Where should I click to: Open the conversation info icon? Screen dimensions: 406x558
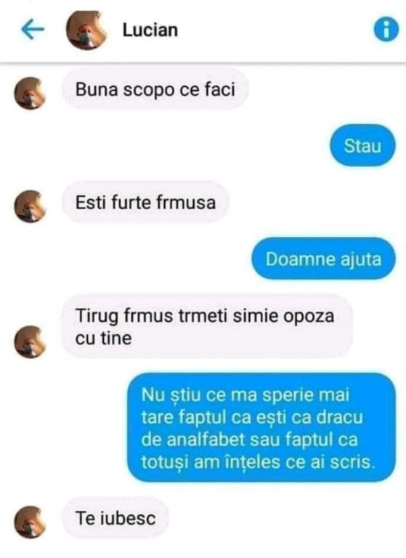click(x=386, y=30)
